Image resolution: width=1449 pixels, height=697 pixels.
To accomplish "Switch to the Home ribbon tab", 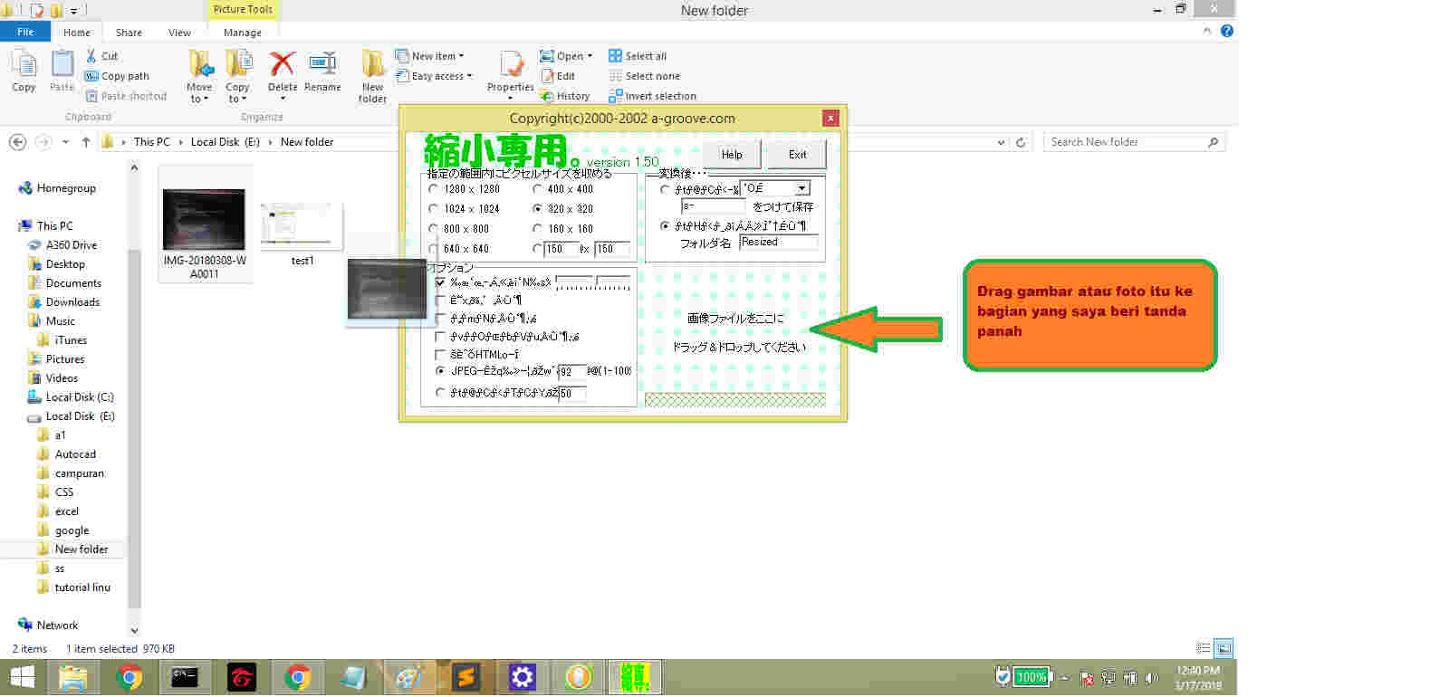I will click(77, 33).
